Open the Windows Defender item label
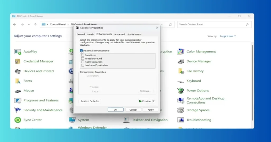The height and width of the screenshot is (142, 271). pos(92,128)
